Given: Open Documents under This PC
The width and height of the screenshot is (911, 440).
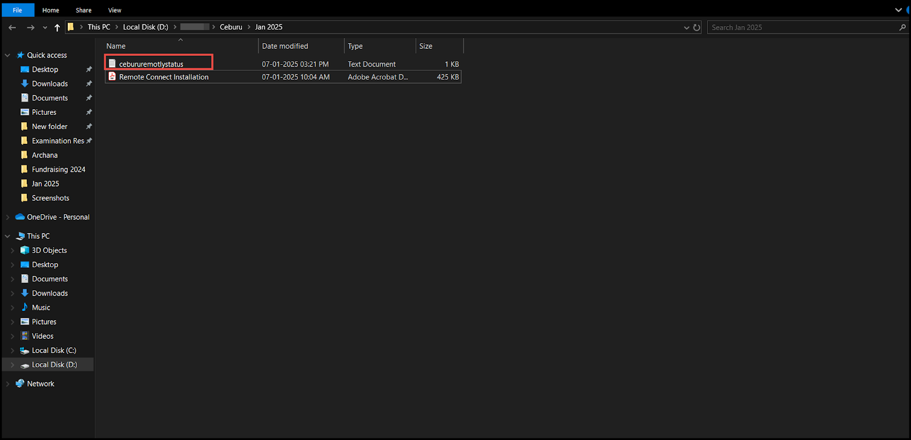Looking at the screenshot, I should tap(50, 279).
